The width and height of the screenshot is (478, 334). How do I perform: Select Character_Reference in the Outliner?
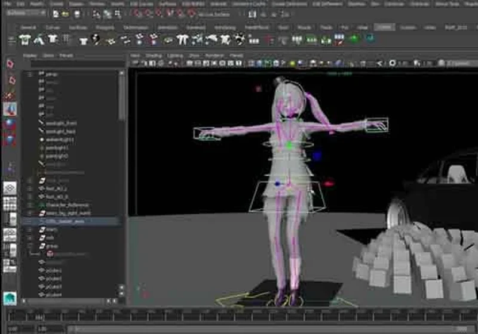[x=68, y=205]
